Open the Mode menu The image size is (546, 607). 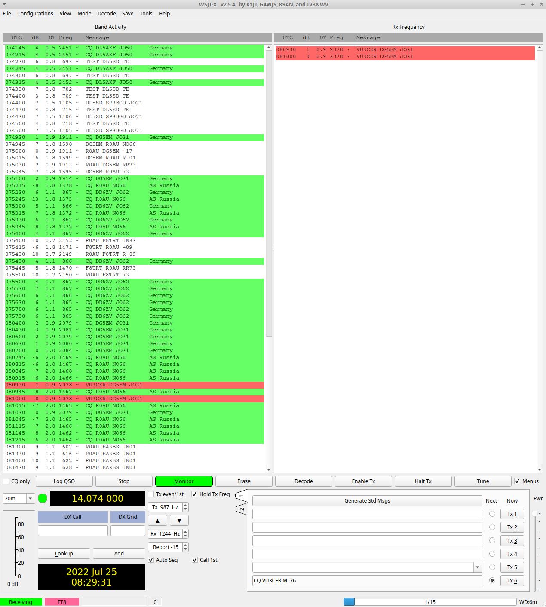(x=84, y=13)
